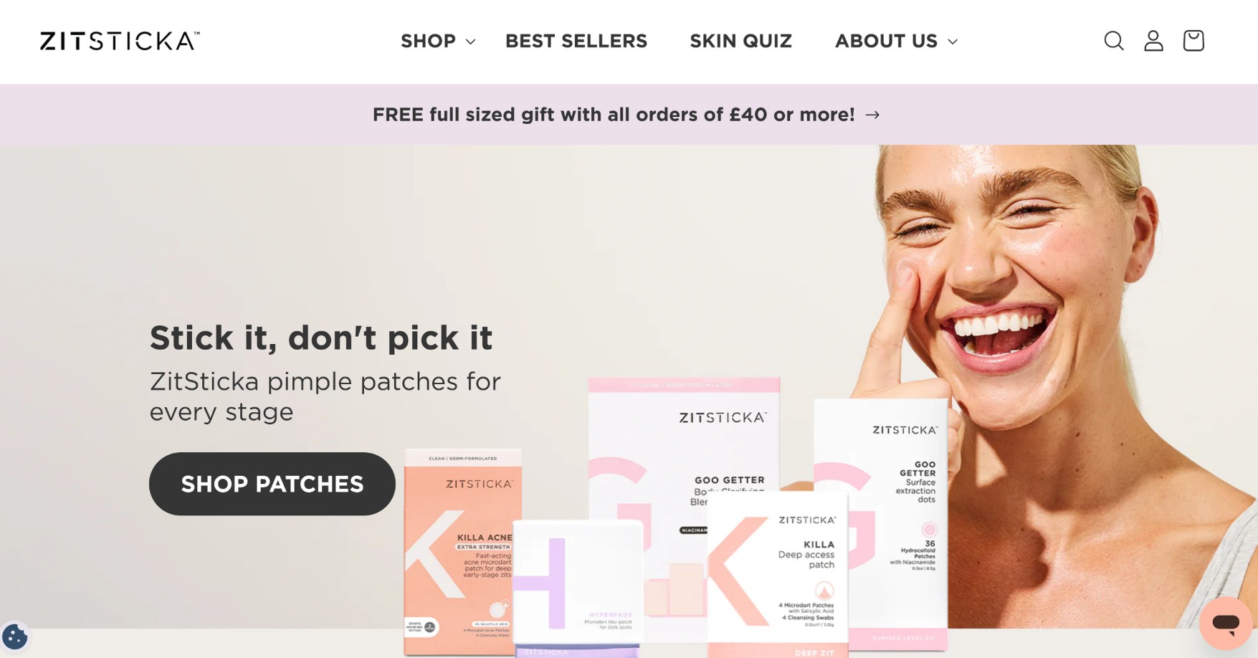Click the ZitSticka logo

click(120, 41)
